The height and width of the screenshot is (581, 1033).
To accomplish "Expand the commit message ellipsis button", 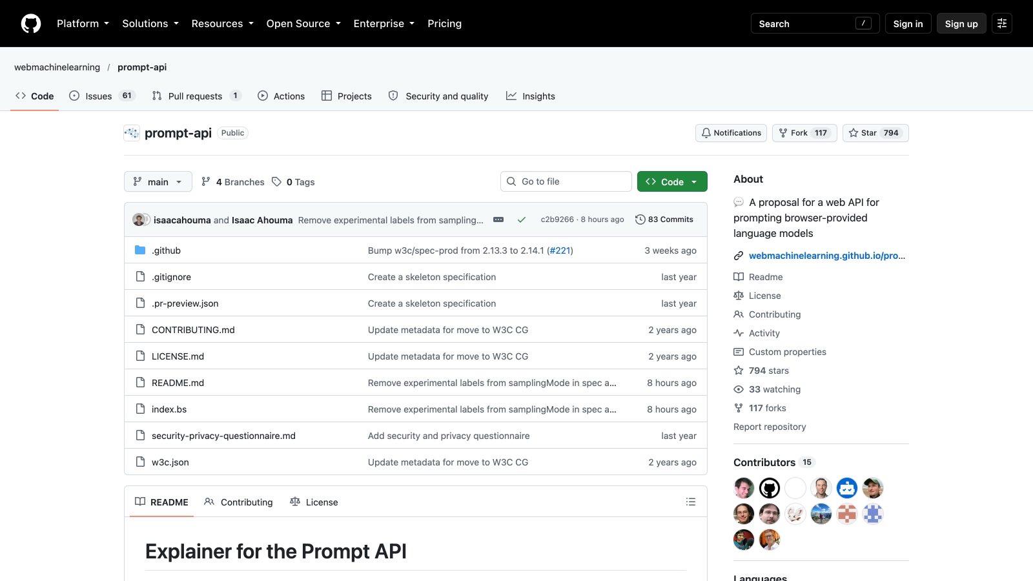I will coord(498,219).
